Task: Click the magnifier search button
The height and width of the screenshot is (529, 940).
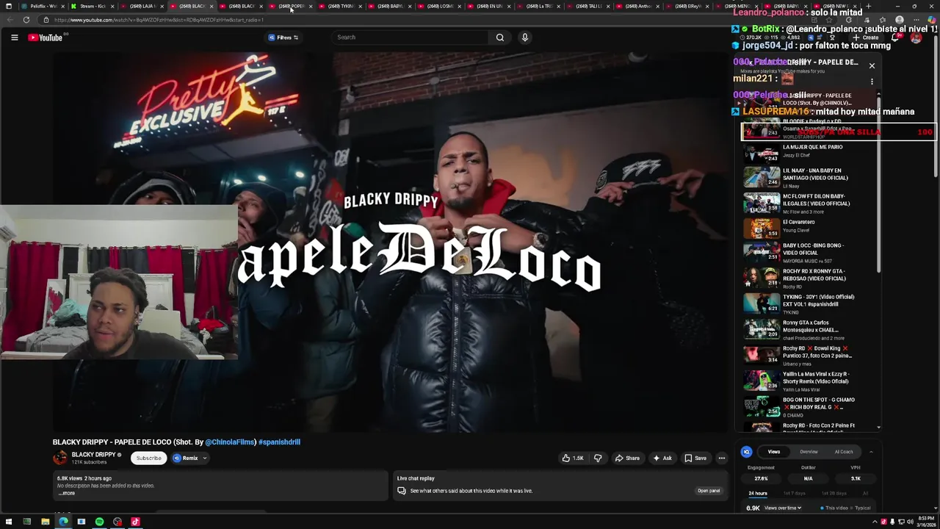Action: (x=500, y=37)
